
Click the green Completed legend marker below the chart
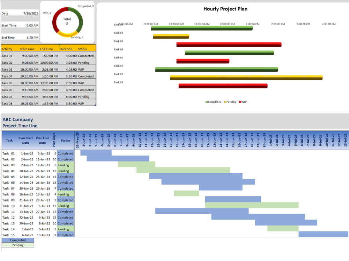coord(206,102)
